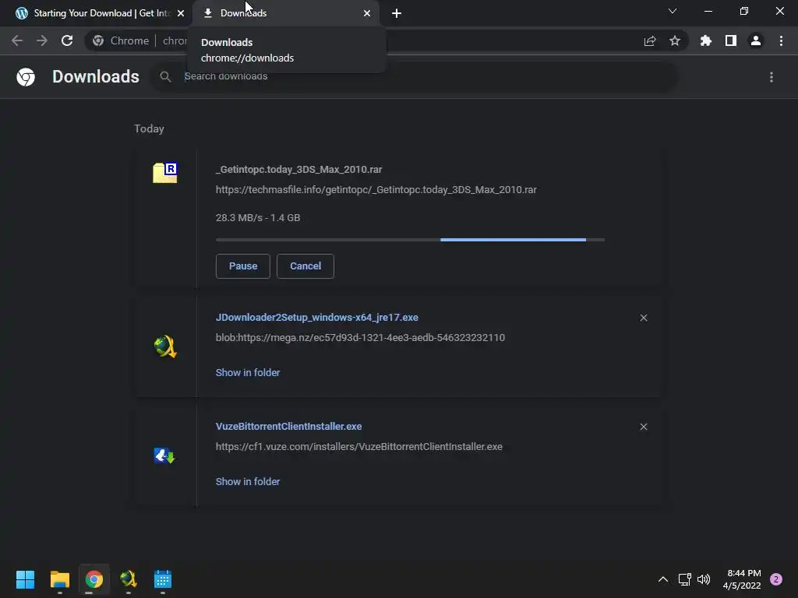The image size is (798, 598).
Task: Click the Vuze installer file icon
Action: 164,455
